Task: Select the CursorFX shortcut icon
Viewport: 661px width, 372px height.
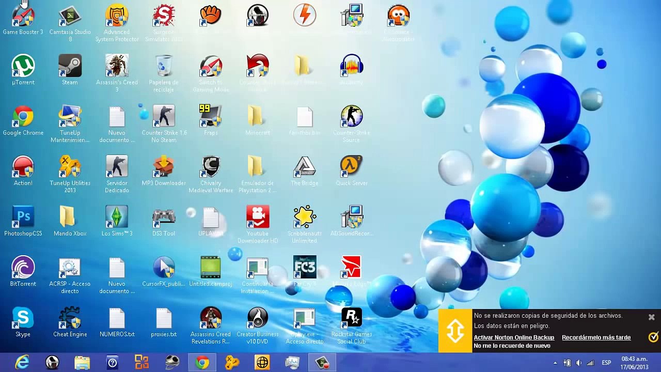Action: pyautogui.click(x=164, y=271)
